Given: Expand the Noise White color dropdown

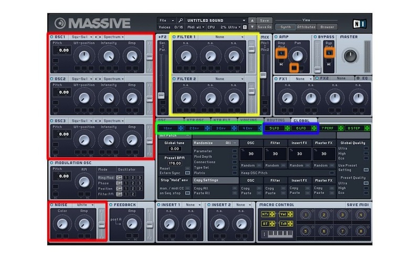Looking at the screenshot, I should (85, 204).
